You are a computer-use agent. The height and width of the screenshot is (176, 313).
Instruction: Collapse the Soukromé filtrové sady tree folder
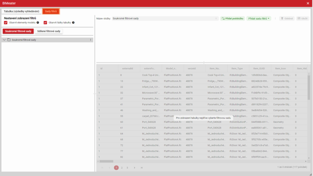[x=4, y=40]
